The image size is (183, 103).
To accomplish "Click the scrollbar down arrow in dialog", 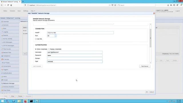I will tap(150, 63).
